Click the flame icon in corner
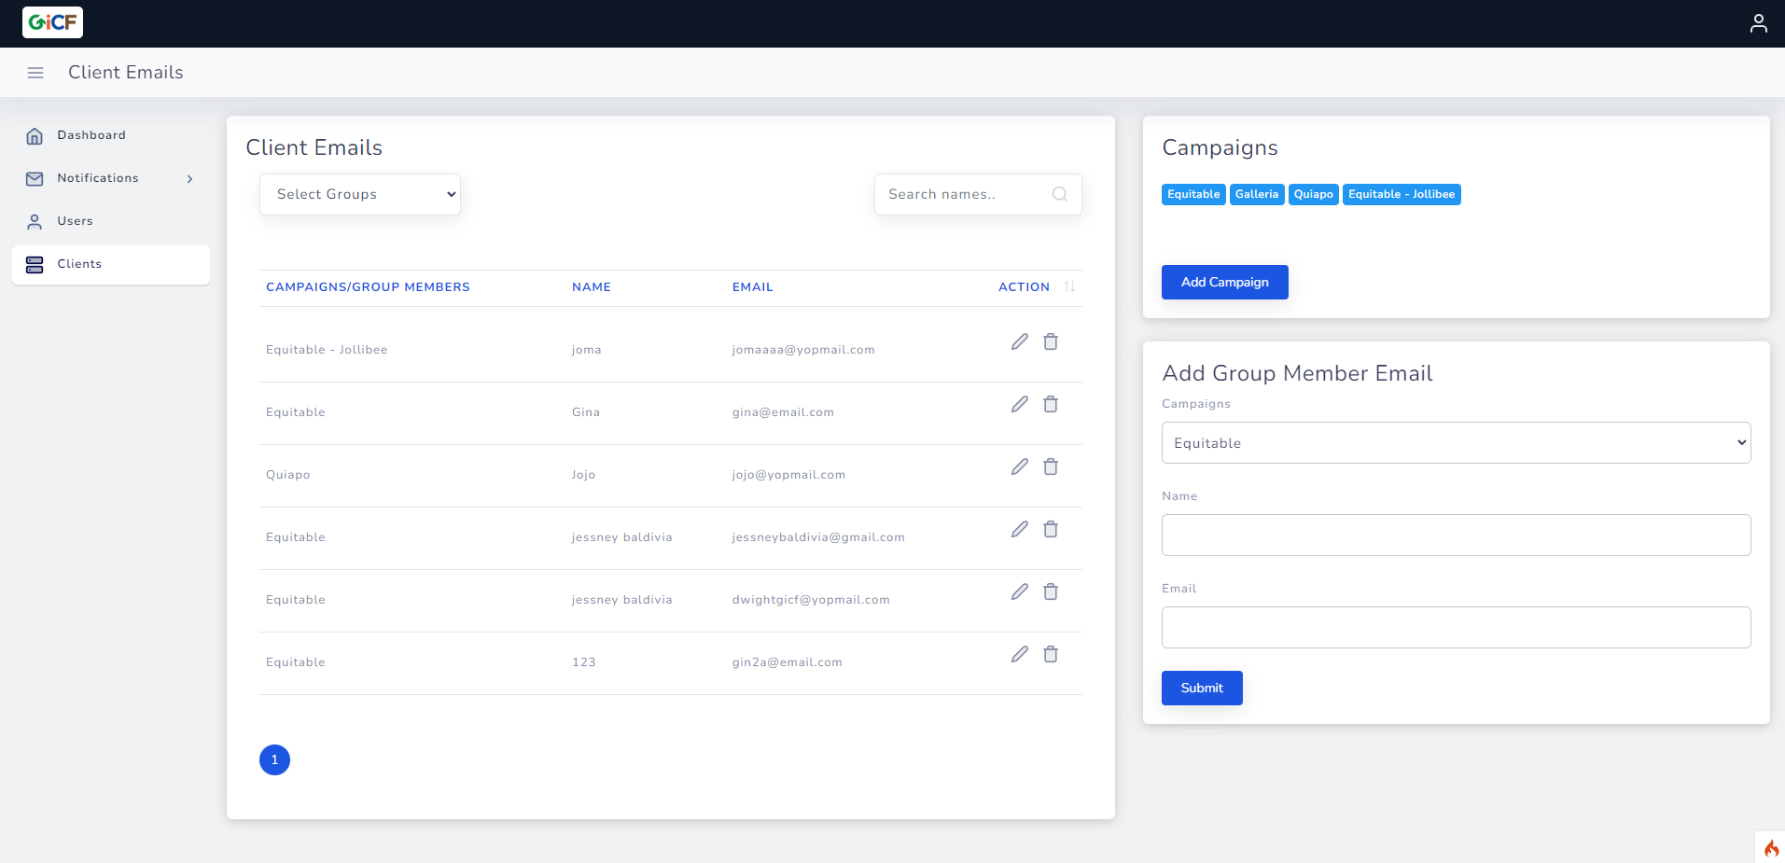Viewport: 1785px width, 863px height. pyautogui.click(x=1770, y=848)
